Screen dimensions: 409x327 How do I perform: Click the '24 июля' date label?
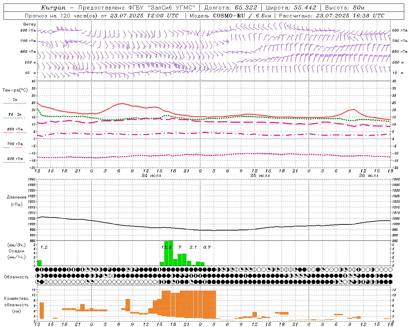tap(151, 176)
